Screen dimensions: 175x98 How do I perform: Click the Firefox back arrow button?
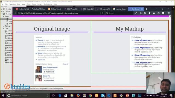pos(15,13)
